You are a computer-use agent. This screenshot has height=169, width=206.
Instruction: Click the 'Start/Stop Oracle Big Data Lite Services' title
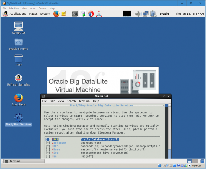click(101, 105)
